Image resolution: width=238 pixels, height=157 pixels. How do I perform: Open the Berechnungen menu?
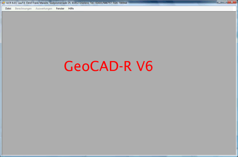coord(23,9)
